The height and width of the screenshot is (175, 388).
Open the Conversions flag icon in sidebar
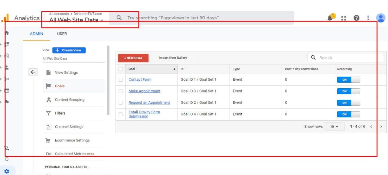tap(7, 102)
